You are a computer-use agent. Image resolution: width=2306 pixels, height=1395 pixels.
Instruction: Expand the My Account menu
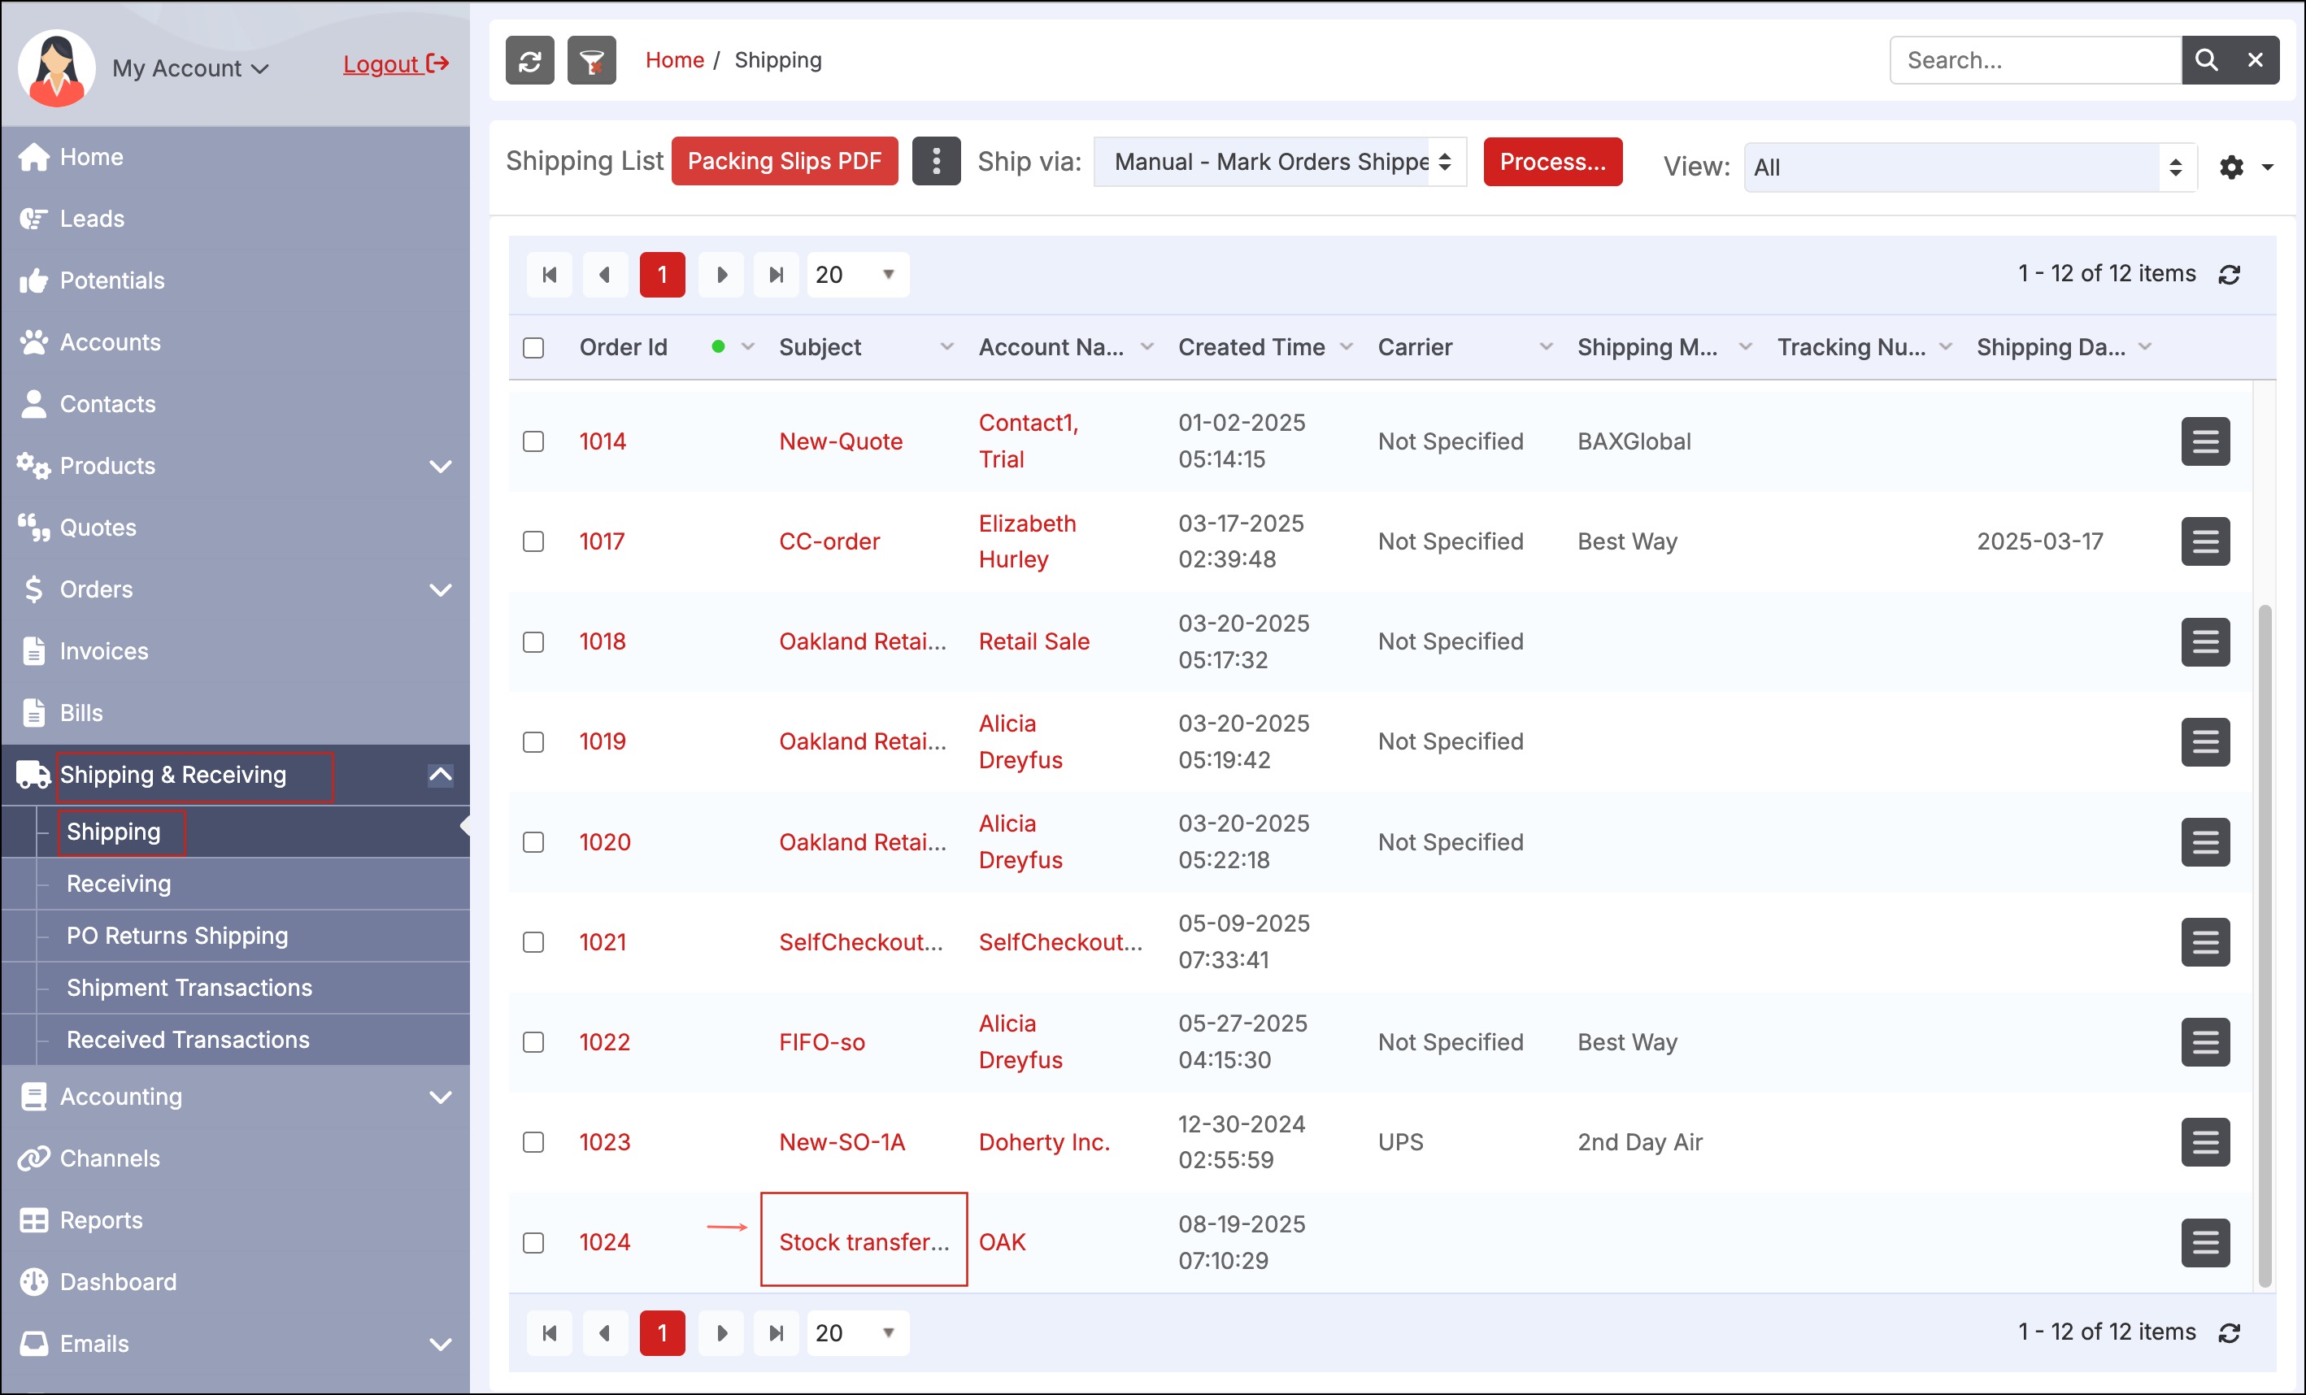click(x=191, y=68)
